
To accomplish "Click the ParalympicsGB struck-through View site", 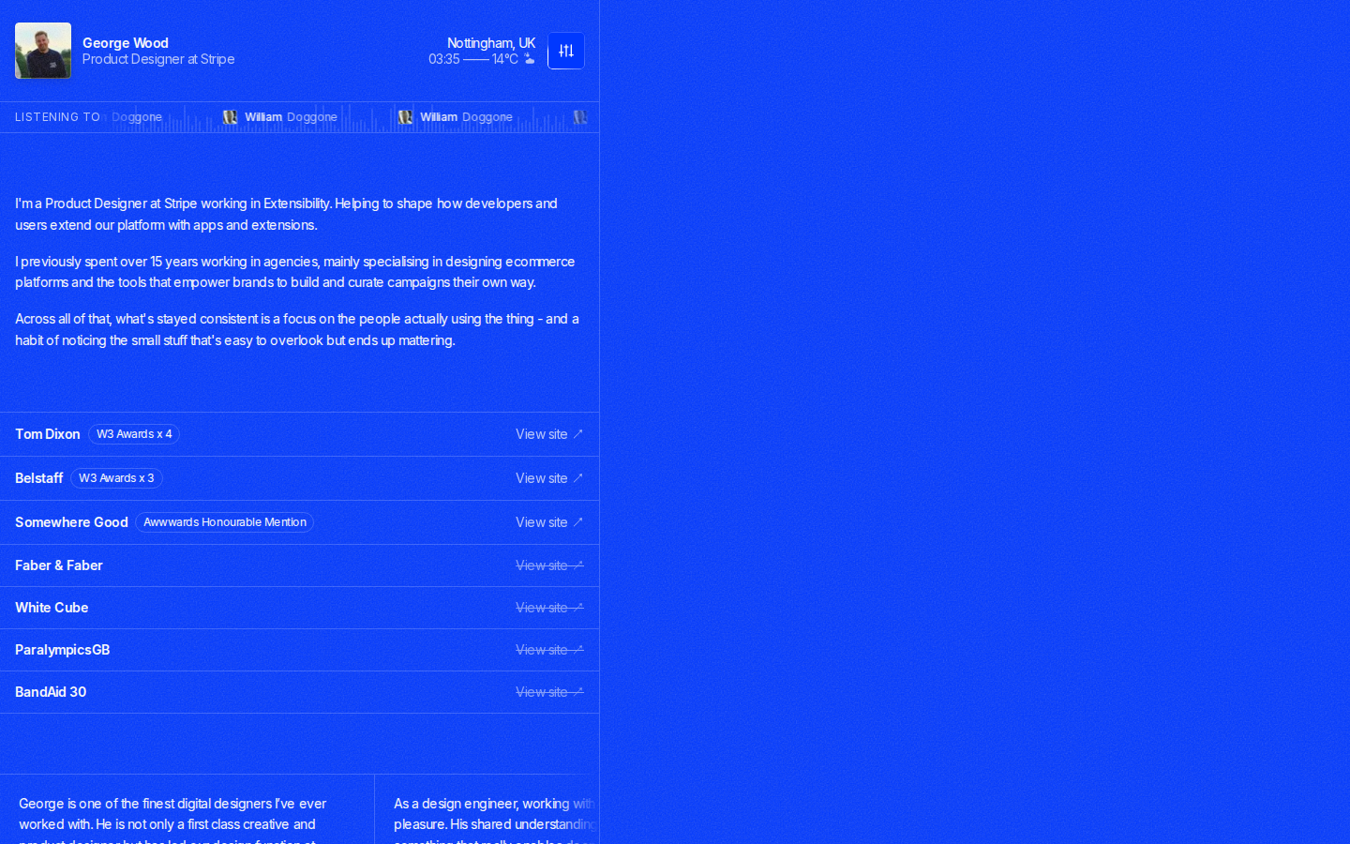I will click(x=549, y=650).
